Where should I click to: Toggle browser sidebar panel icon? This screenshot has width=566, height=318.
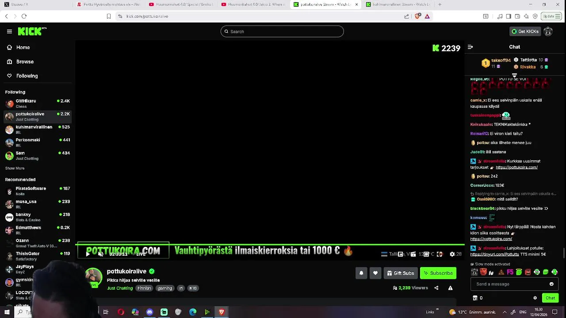[509, 16]
